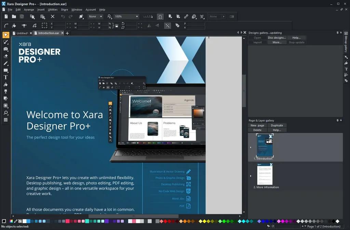Click the color editor rainbow icon

11,221
